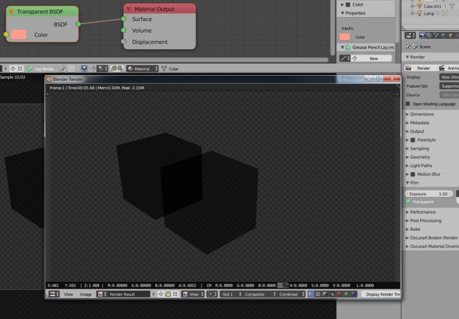Disable the Film Transparent checkbox
The height and width of the screenshot is (319, 459).
click(x=408, y=202)
